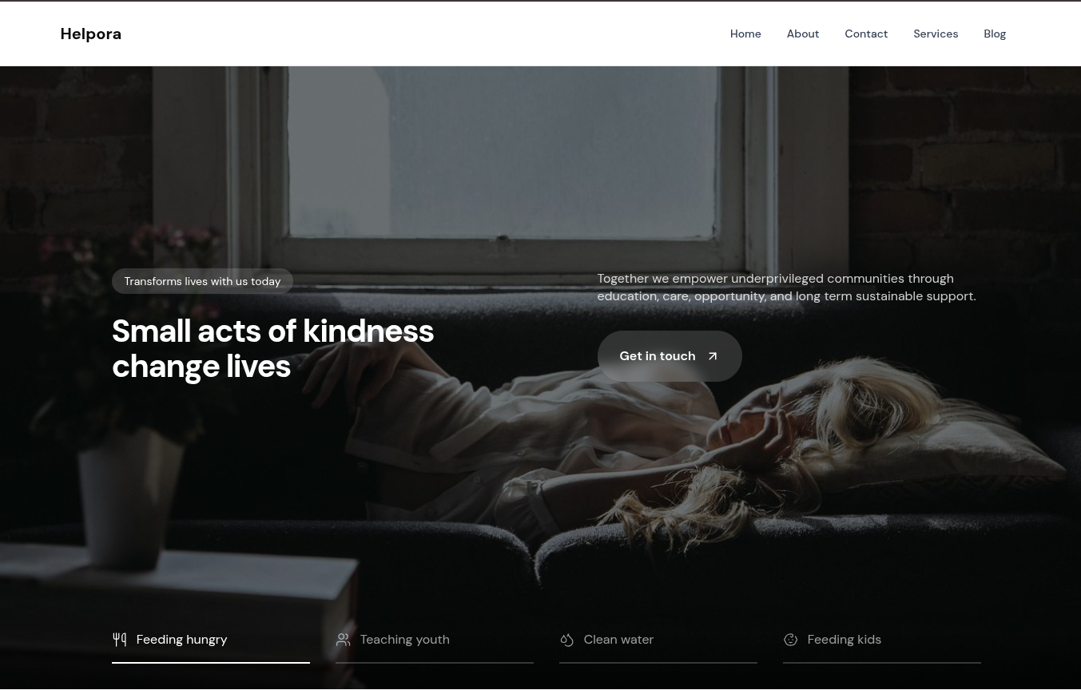Click the fork and knife icon

(120, 640)
